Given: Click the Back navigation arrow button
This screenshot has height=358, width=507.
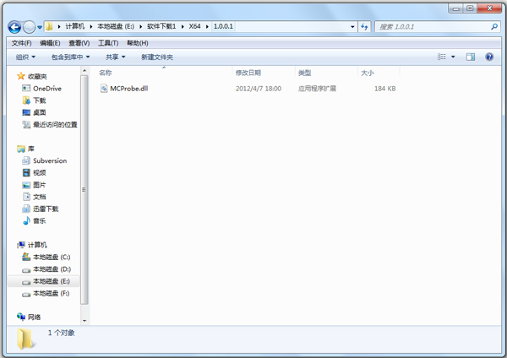Looking at the screenshot, I should (x=15, y=27).
